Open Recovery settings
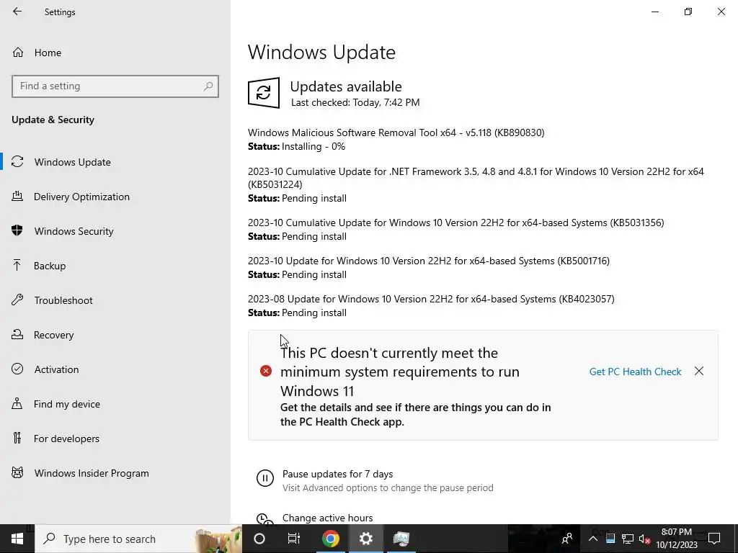The image size is (738, 553). [53, 335]
